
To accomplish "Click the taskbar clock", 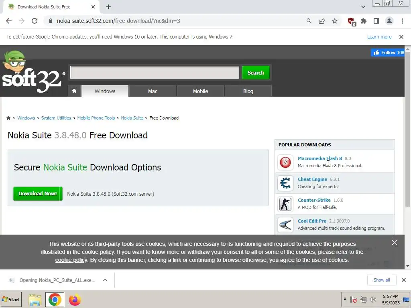I will [x=391, y=299].
